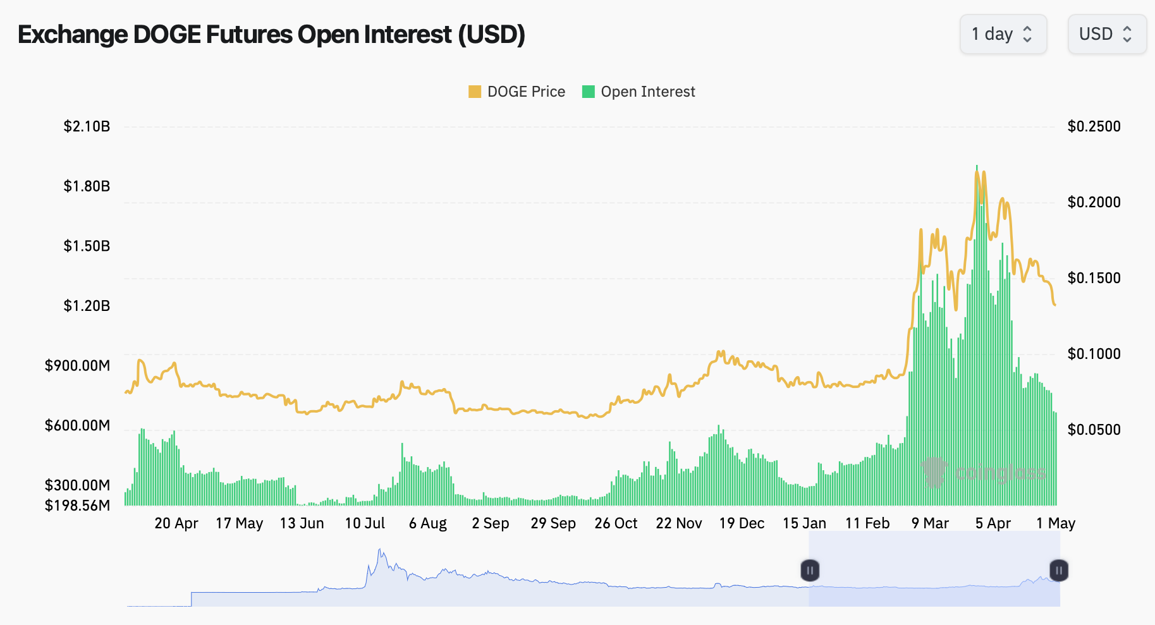
Task: Click the coinglass watermark logo
Action: click(x=986, y=471)
